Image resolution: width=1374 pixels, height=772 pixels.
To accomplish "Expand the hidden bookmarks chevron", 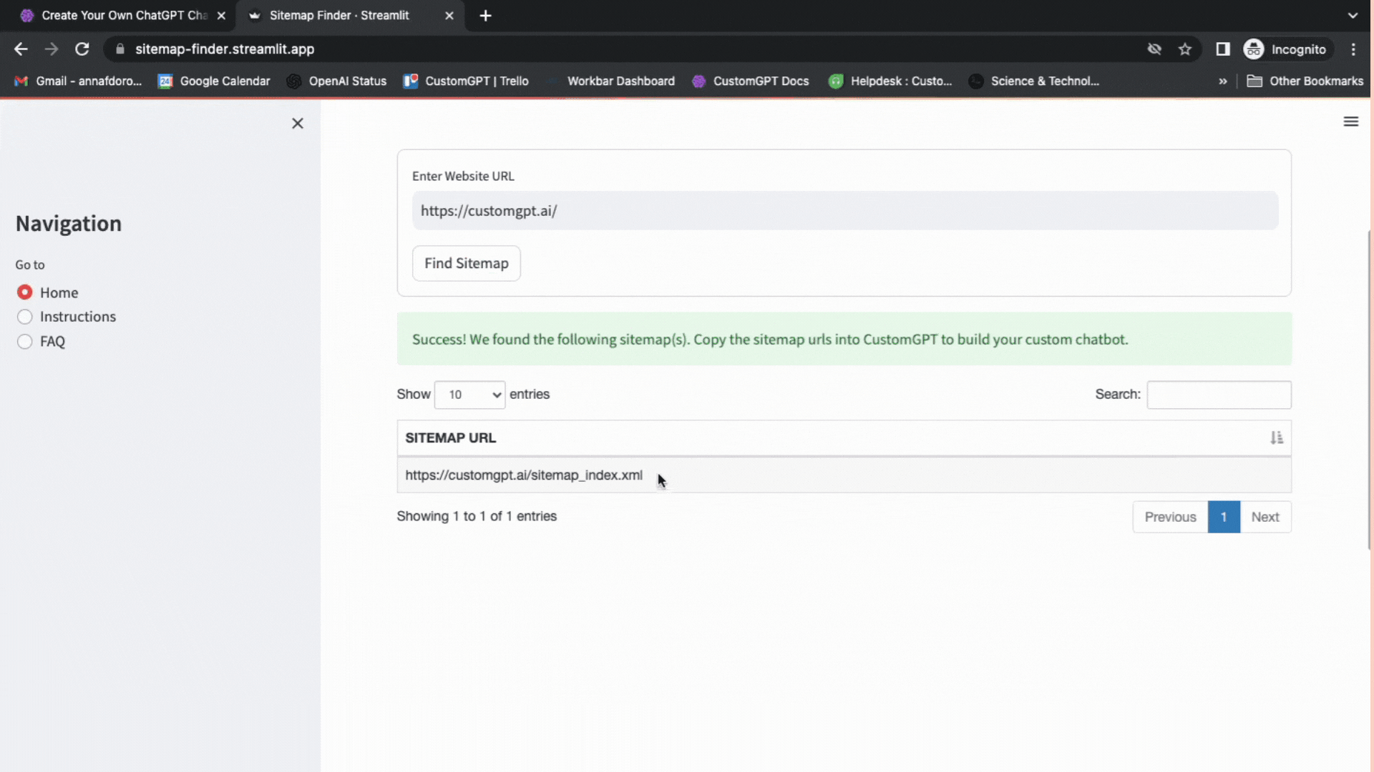I will click(x=1222, y=81).
